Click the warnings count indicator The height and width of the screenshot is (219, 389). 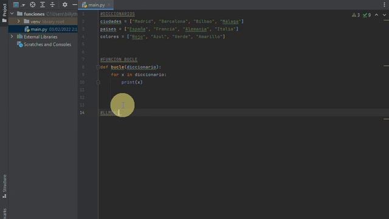(356, 15)
